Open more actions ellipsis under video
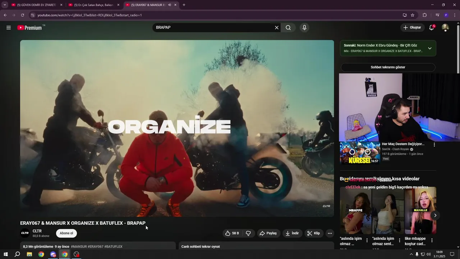This screenshot has height=259, width=460. click(330, 233)
